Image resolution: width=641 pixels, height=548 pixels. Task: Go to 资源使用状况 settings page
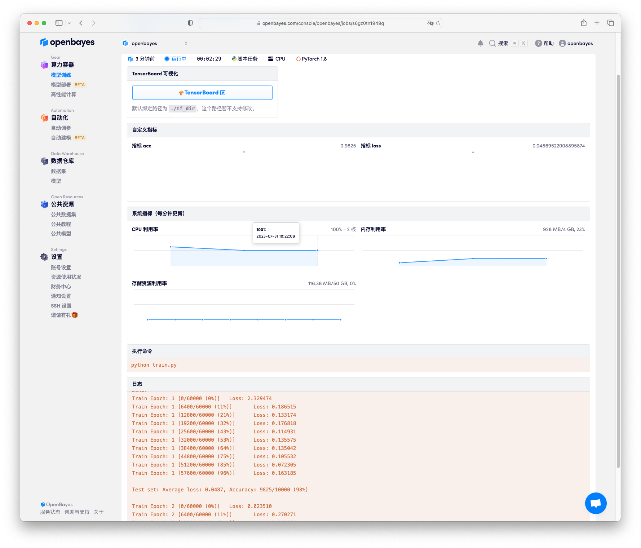tap(66, 277)
